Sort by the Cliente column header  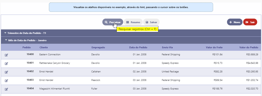44,47
